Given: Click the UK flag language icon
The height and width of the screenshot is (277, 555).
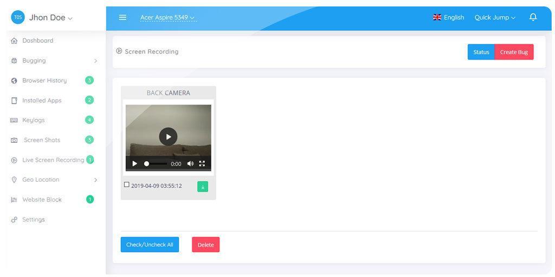Looking at the screenshot, I should pos(437,17).
